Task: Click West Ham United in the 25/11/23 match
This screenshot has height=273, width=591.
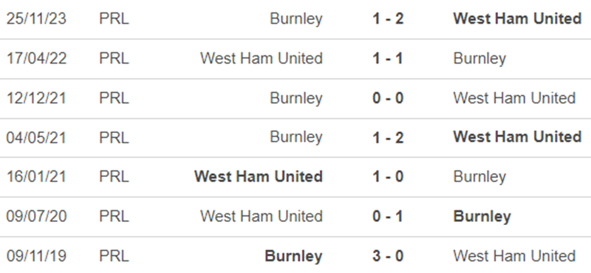Action: pos(517,18)
